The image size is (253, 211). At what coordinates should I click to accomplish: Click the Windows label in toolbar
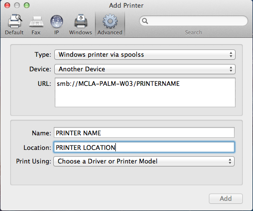tap(80, 32)
